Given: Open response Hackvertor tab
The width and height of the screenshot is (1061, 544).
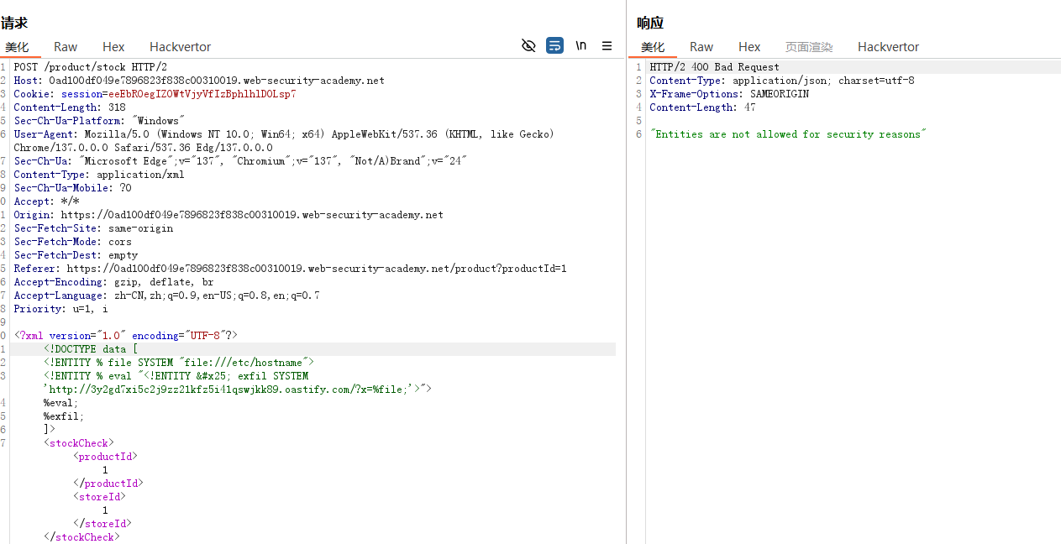Looking at the screenshot, I should click(x=889, y=47).
